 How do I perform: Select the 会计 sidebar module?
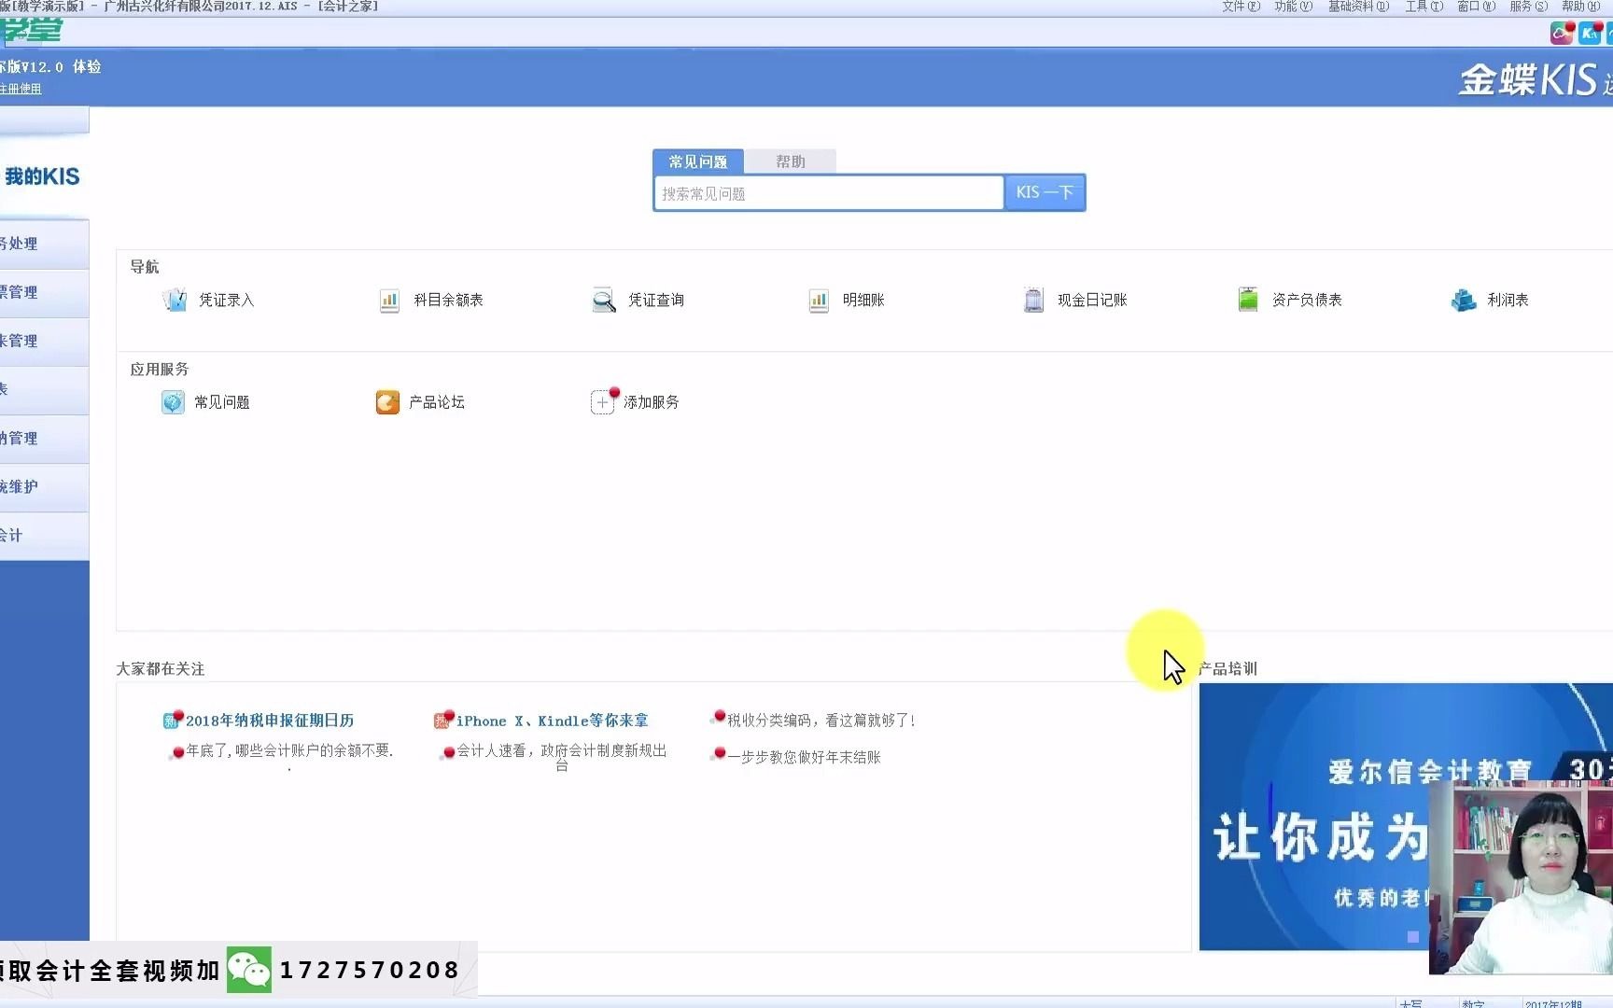44,535
